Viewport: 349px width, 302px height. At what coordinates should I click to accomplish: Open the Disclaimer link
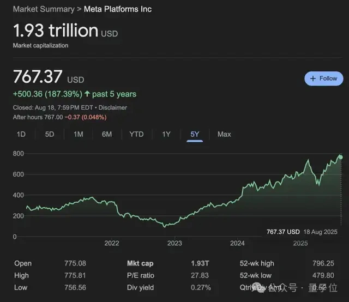coord(113,108)
